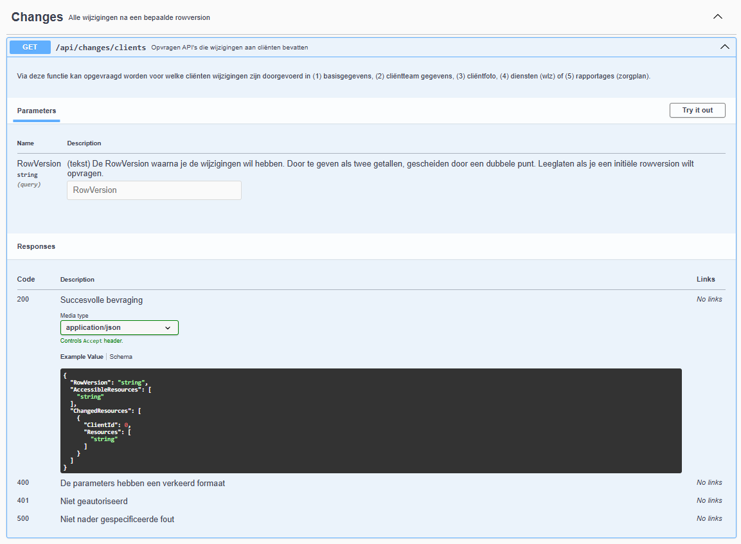Open the application/json media type dropdown

pyautogui.click(x=119, y=327)
